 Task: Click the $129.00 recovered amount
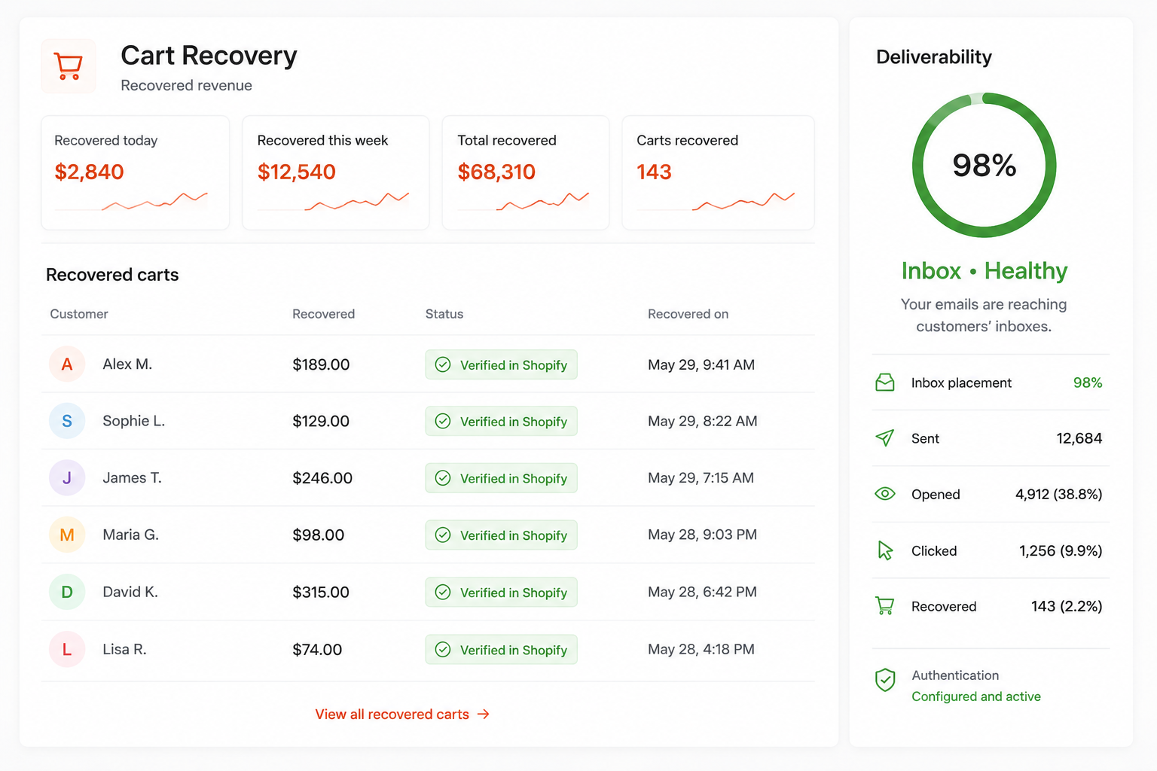[x=321, y=421]
